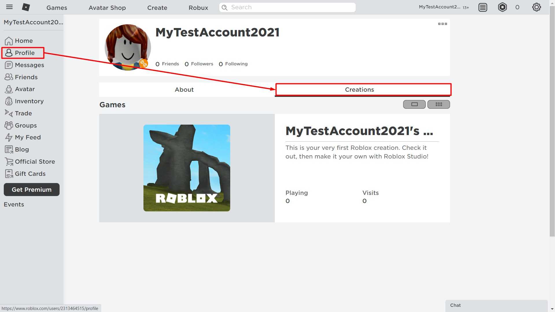Viewport: 555px width, 312px height.
Task: Click the Messages envelope icon
Action: point(9,65)
